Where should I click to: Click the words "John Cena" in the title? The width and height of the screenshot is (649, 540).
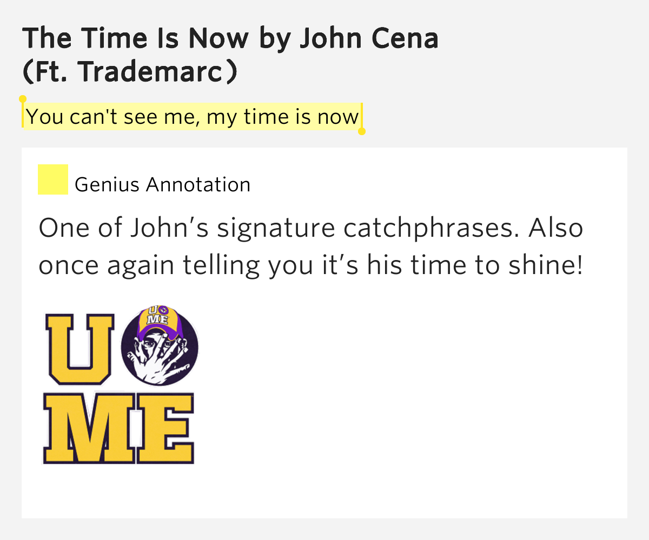369,38
